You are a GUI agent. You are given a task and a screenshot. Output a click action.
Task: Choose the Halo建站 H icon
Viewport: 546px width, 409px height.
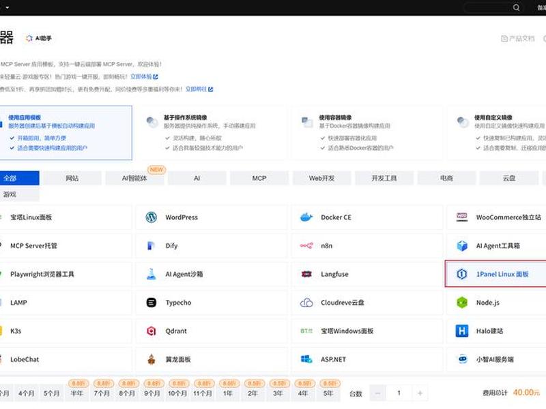click(x=462, y=331)
